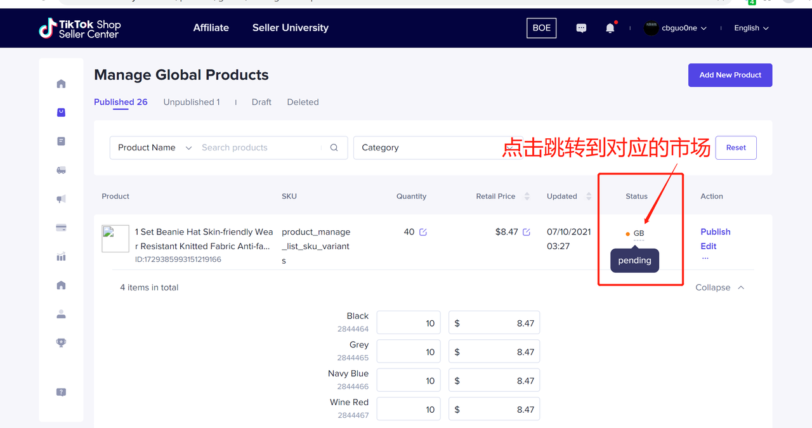Click the Add New Product button

[x=730, y=75]
